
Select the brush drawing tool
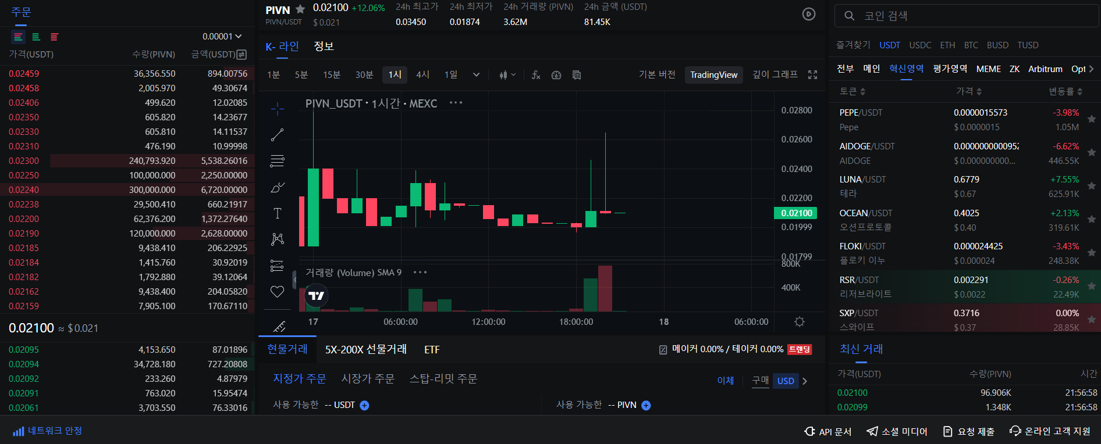[278, 187]
